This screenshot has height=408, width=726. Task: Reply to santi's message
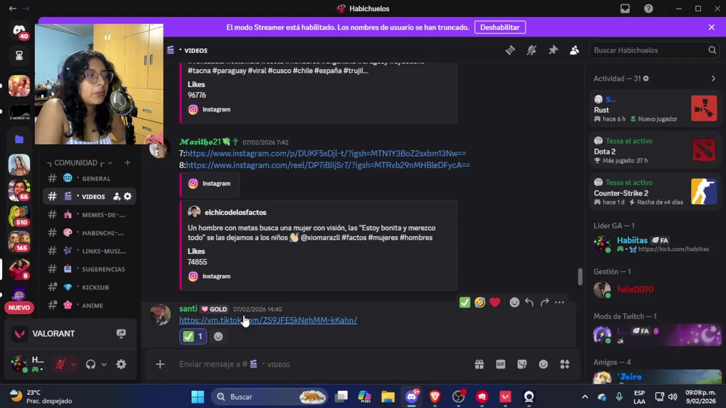[x=529, y=303]
